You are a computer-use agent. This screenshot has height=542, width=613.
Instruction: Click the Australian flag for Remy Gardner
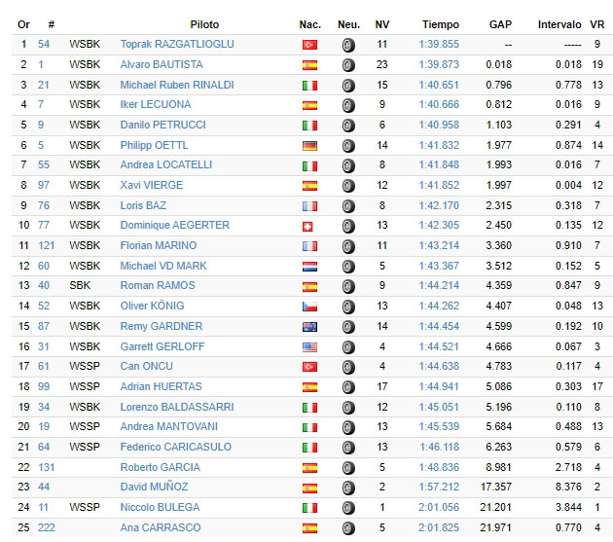click(x=309, y=327)
